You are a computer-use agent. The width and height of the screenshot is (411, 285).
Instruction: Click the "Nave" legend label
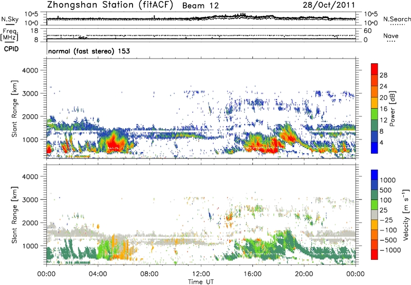390,35
